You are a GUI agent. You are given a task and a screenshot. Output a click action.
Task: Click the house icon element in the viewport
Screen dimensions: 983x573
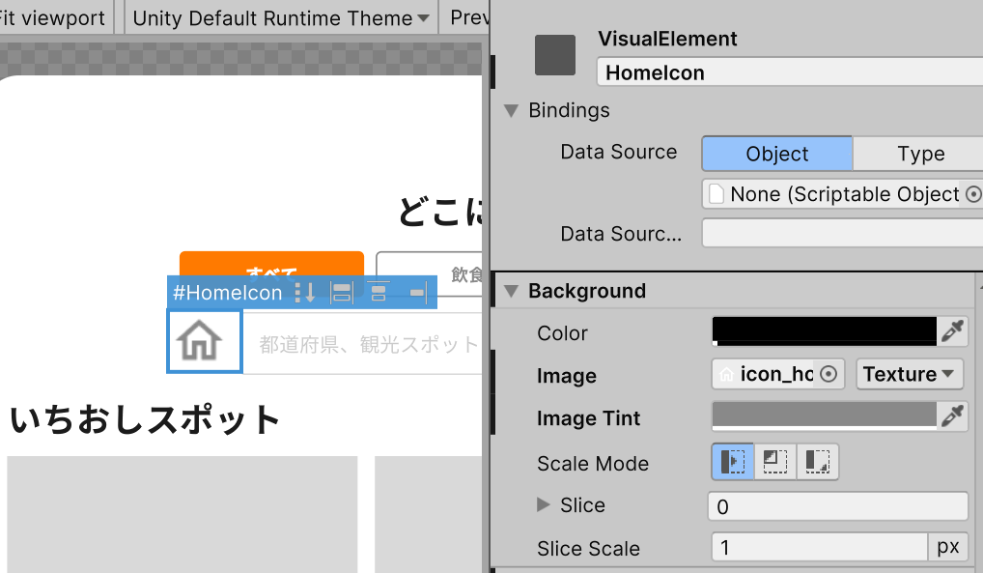tap(204, 341)
